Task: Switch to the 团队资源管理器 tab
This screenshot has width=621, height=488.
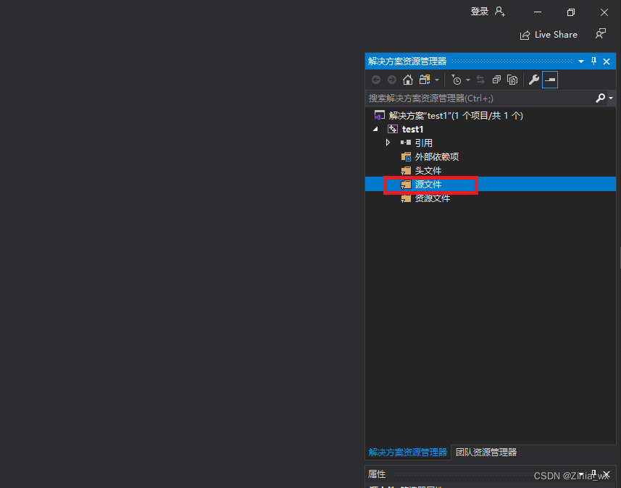Action: click(x=487, y=452)
